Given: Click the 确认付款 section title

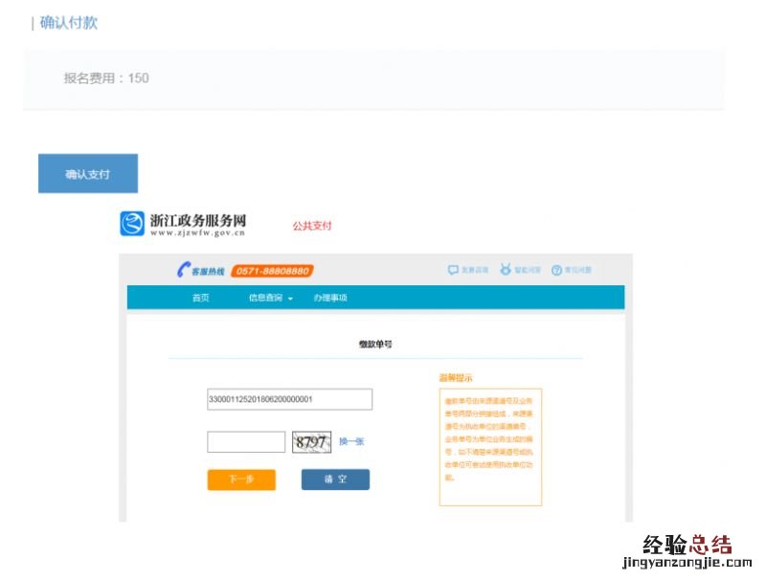Looking at the screenshot, I should coord(69,22).
